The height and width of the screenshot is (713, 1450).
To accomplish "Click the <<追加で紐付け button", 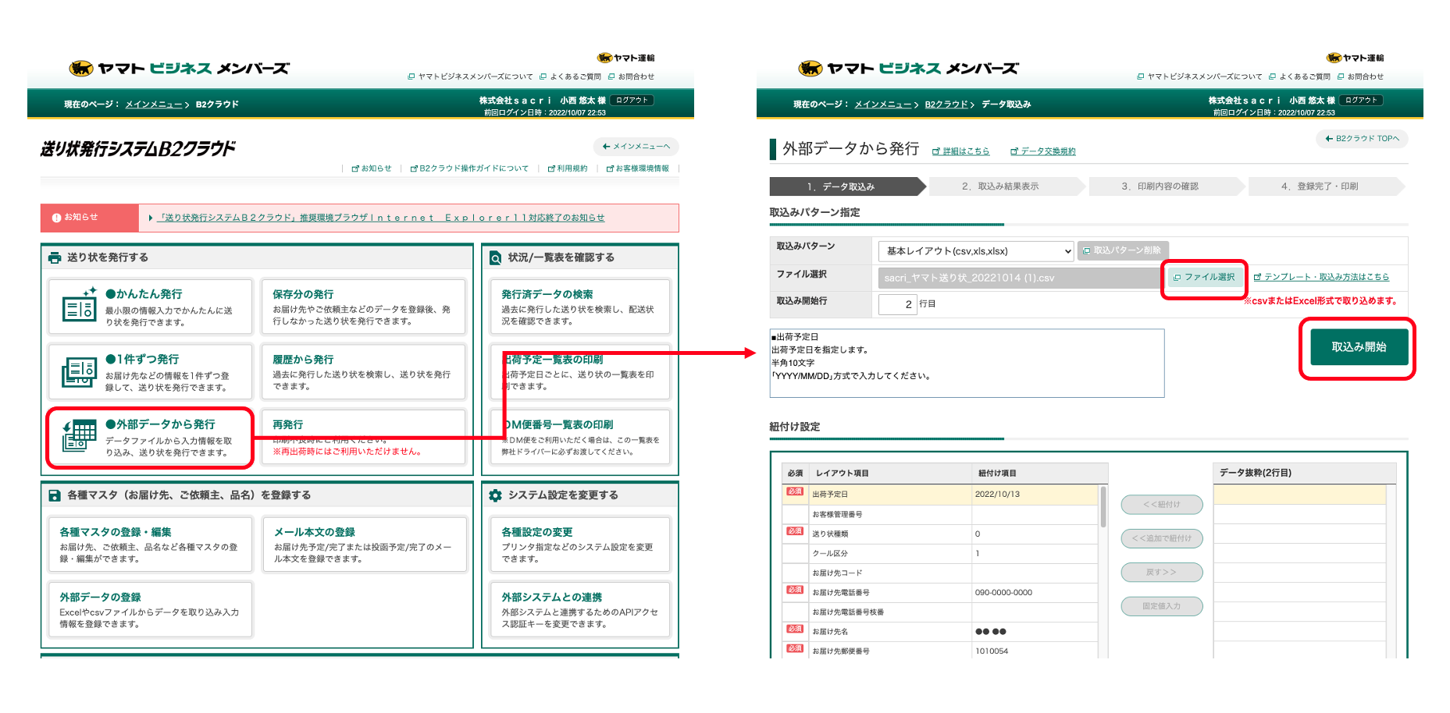I will [x=1162, y=538].
